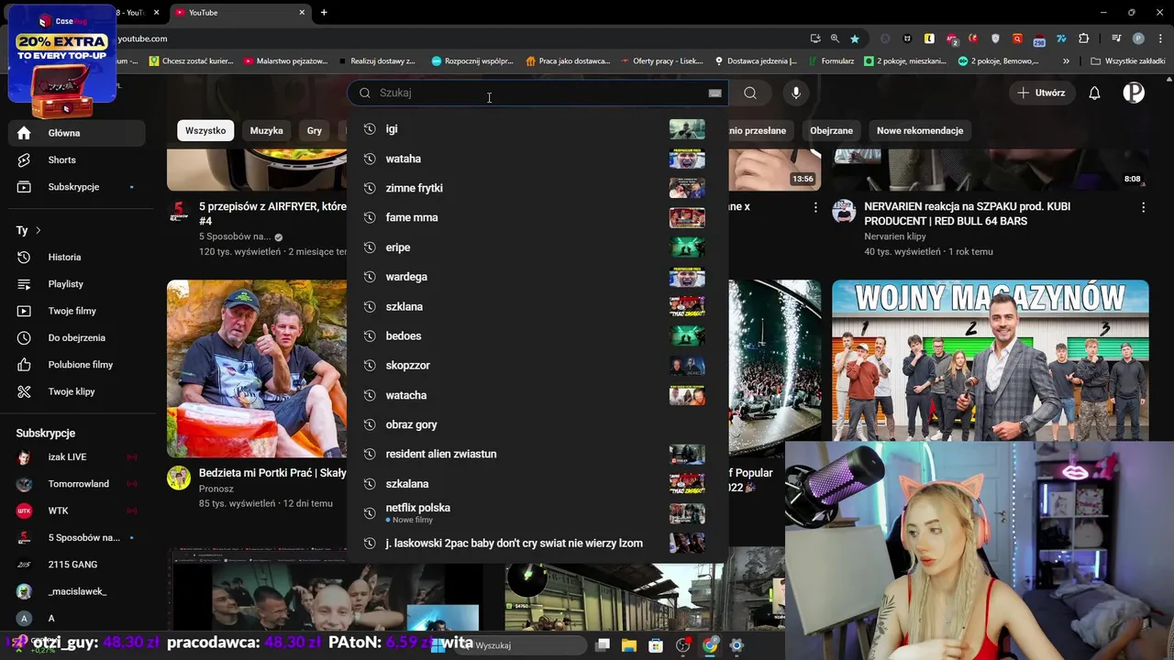Open Bedzieta mi Portki Prać video thumbnail

point(257,368)
